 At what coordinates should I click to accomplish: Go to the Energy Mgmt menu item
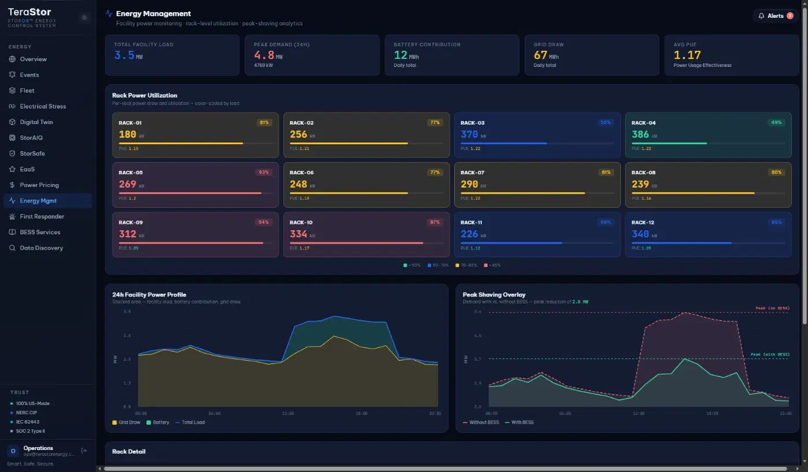point(48,201)
